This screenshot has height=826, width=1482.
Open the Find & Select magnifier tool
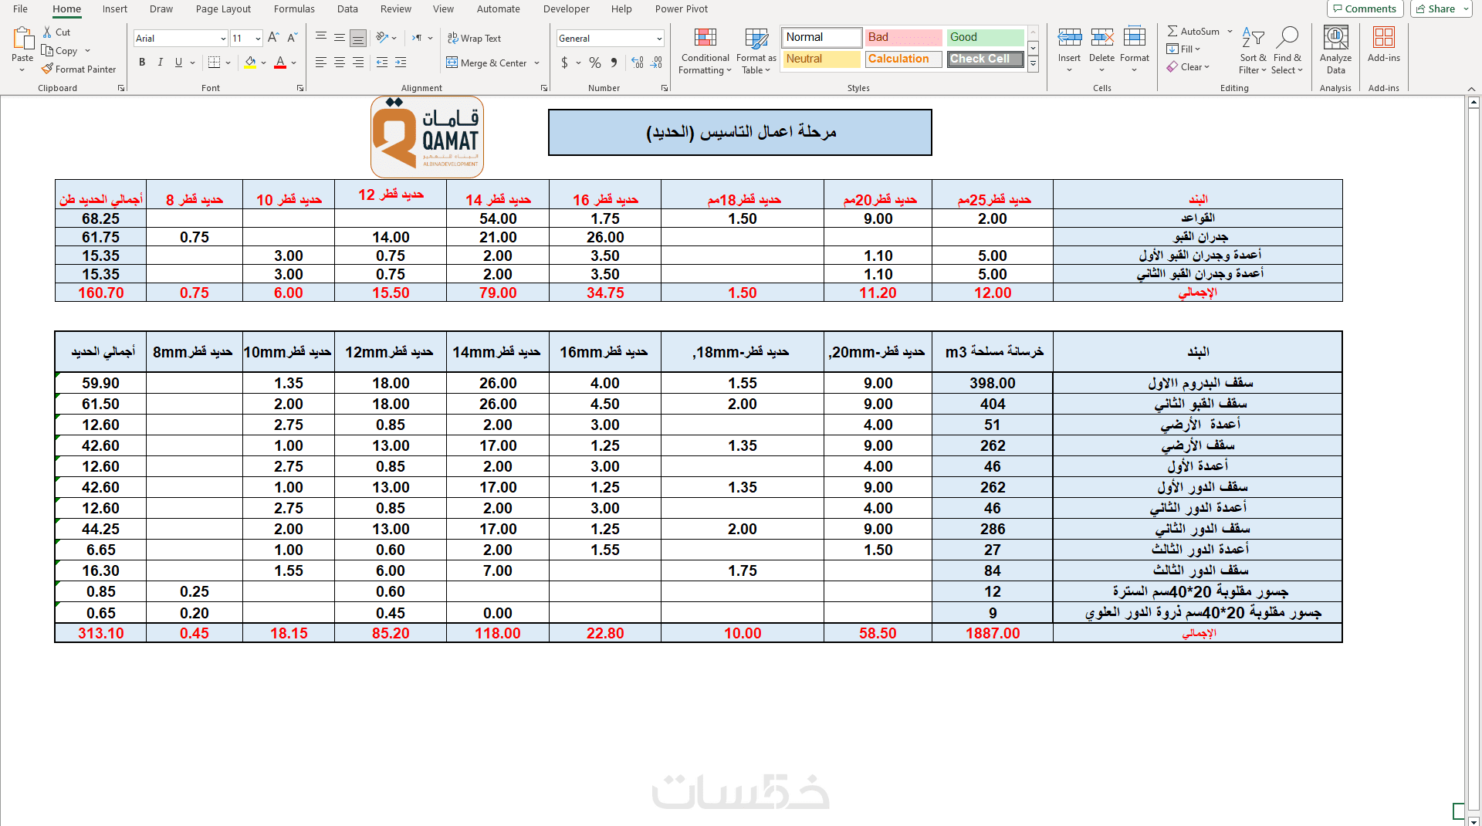pos(1287,51)
